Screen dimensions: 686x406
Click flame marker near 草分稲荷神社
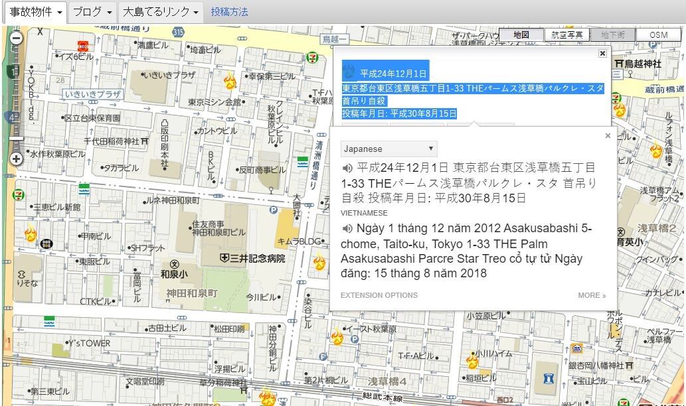tap(268, 397)
